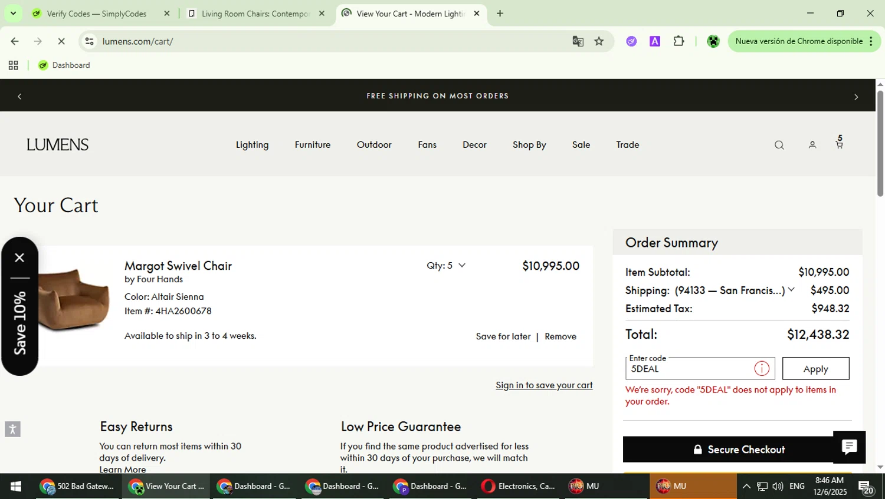Open the search magnifier icon in header
Viewport: 885px width, 499px height.
click(x=779, y=145)
